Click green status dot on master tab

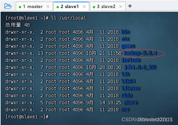coord(20,7)
